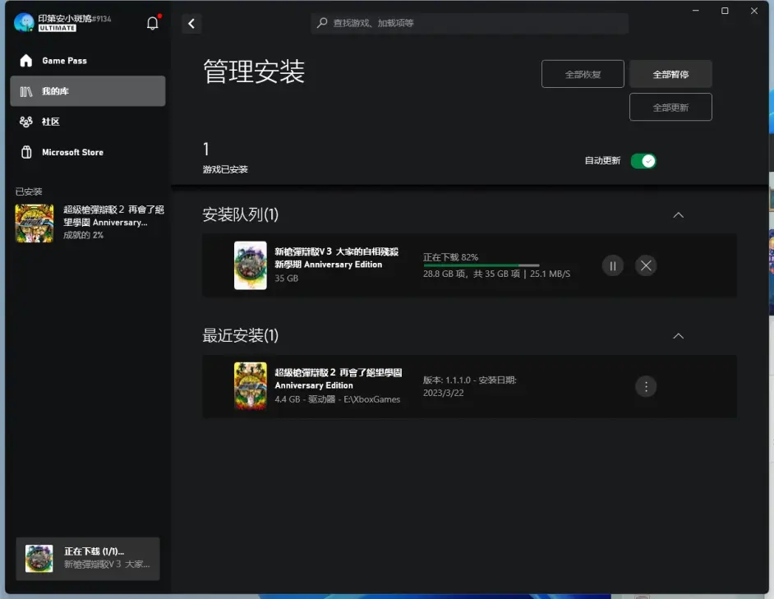
Task: Open more options for Danganronpa 2
Action: pyautogui.click(x=646, y=386)
